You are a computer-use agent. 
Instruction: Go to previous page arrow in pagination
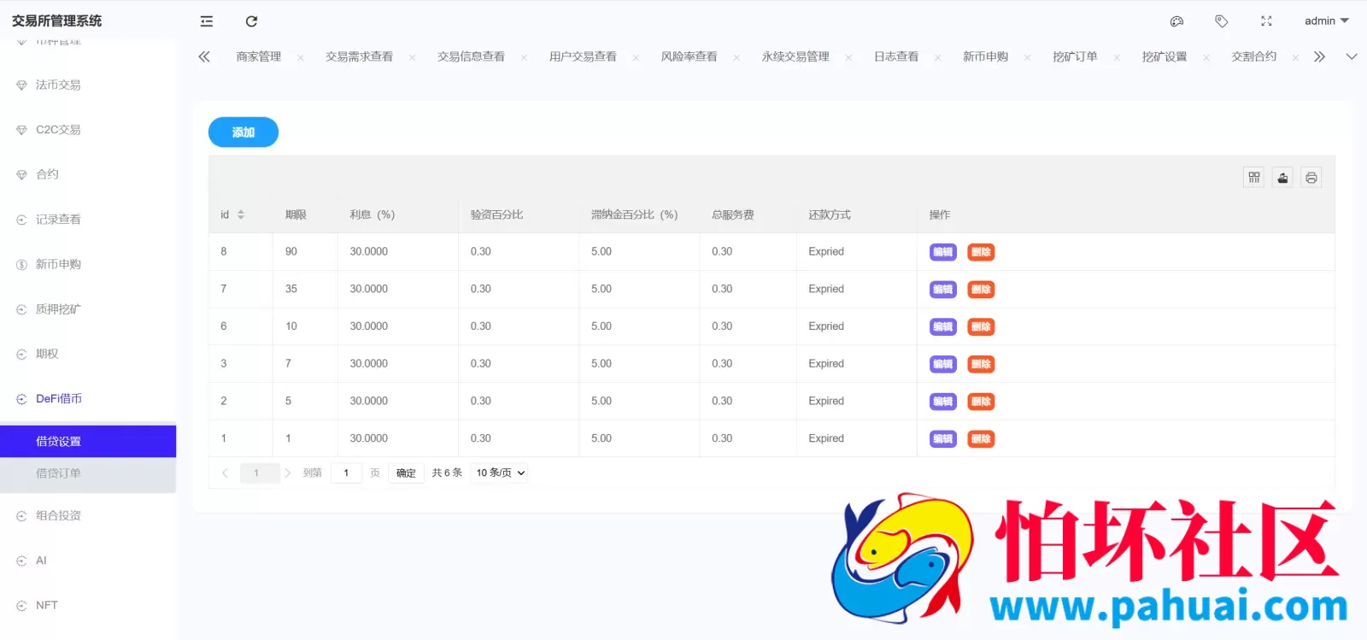(x=225, y=473)
